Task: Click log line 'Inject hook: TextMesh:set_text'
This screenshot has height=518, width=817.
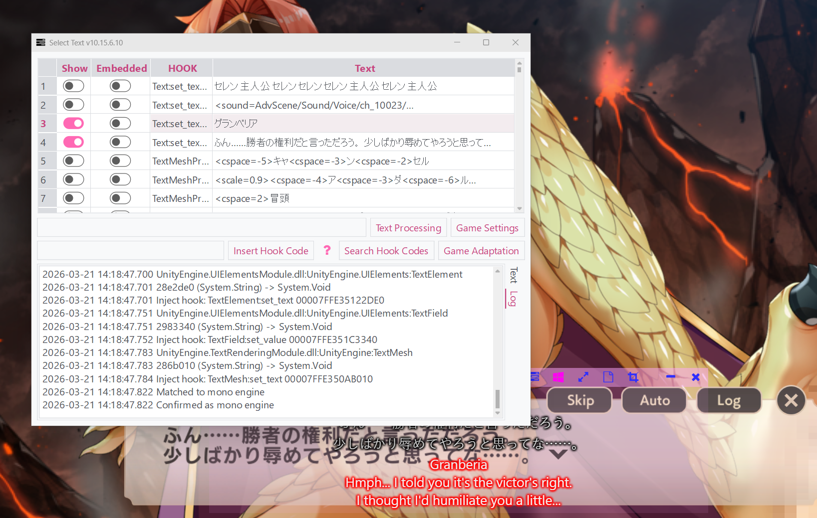Action: (208, 379)
